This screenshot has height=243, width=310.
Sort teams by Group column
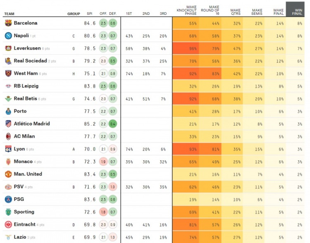coord(74,14)
